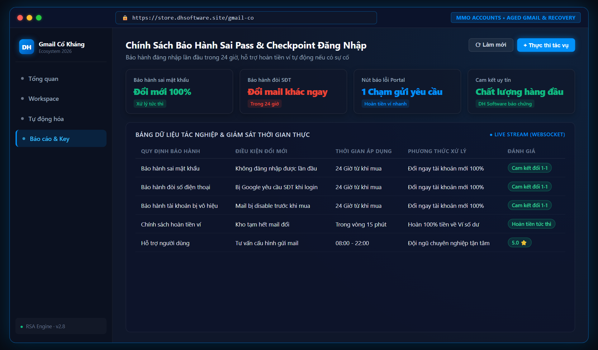Click the Cam kết uy tín card
The width and height of the screenshot is (598, 350).
coord(521,91)
